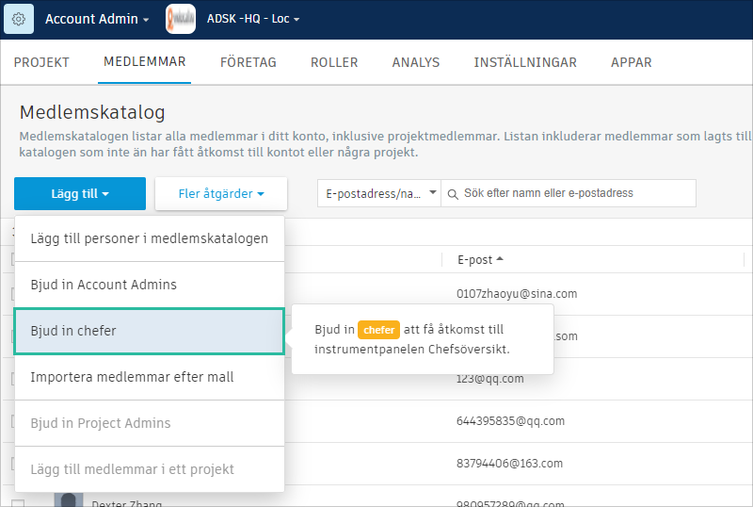Screen dimensions: 753x507
Task: Open the FÖRETAG tab
Action: click(248, 62)
